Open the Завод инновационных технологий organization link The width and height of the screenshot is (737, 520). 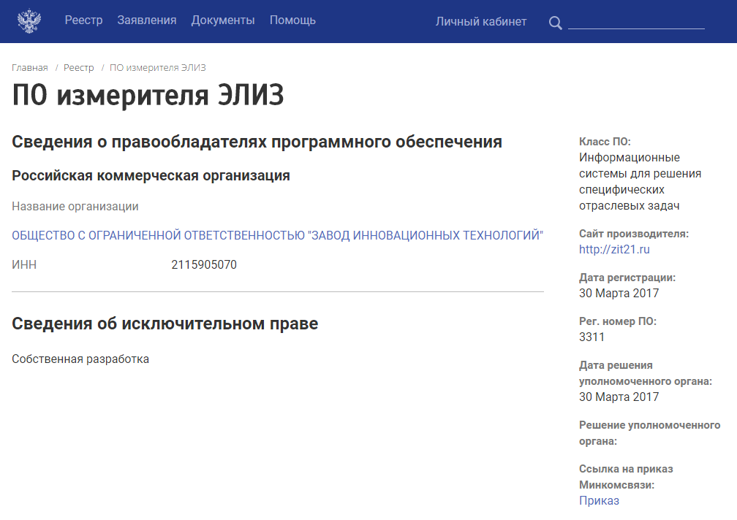277,235
